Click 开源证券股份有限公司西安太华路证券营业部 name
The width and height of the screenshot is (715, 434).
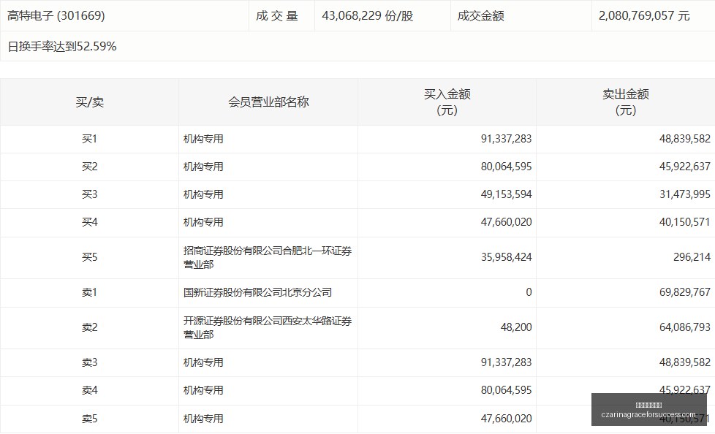(x=268, y=327)
